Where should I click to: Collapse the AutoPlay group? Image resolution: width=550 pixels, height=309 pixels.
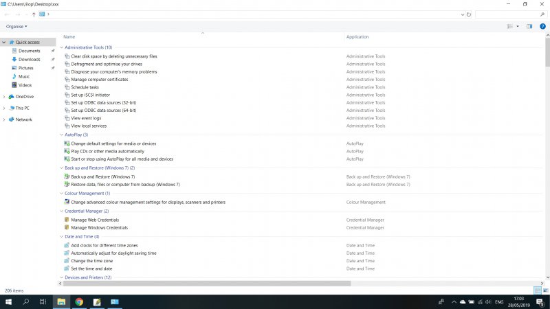[61, 135]
